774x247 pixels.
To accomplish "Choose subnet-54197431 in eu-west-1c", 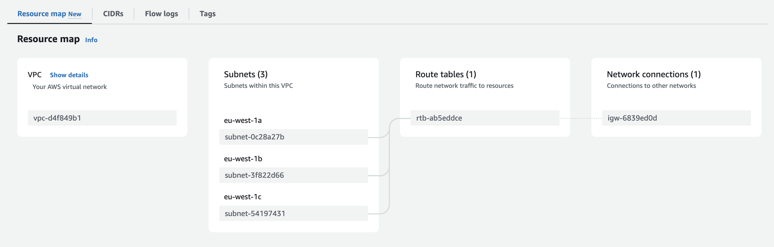I will click(x=293, y=213).
